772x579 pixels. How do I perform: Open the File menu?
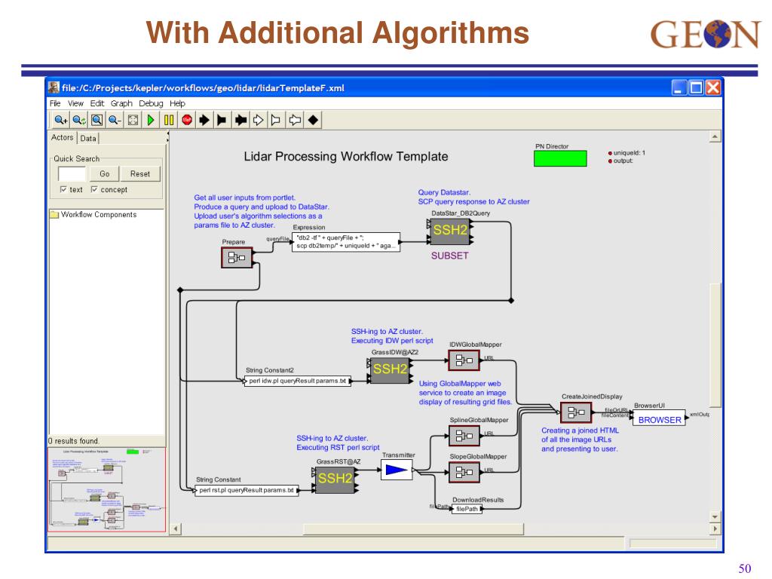[x=55, y=103]
